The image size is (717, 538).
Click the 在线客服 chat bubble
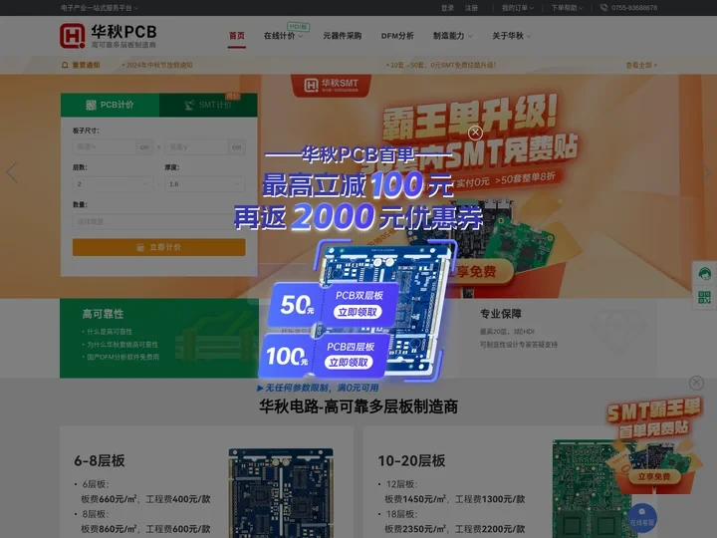pyautogui.click(x=642, y=517)
